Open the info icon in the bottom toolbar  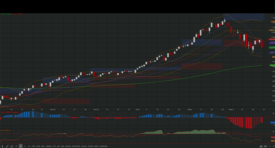[x=2, y=146]
